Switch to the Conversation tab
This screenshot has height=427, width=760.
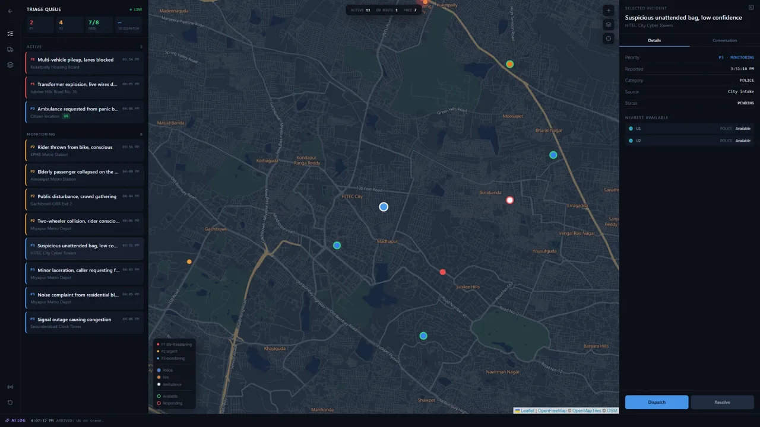coord(724,40)
